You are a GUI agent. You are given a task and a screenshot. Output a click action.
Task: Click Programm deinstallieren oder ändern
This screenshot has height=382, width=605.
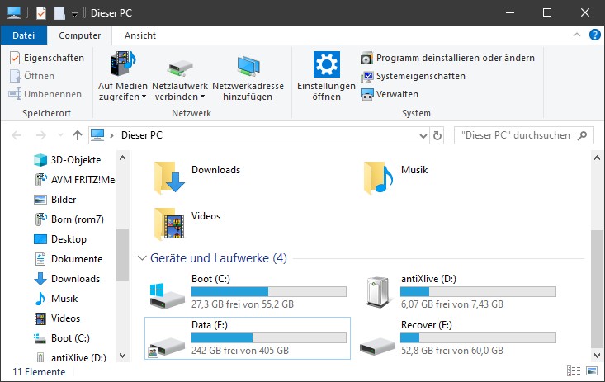(x=447, y=58)
